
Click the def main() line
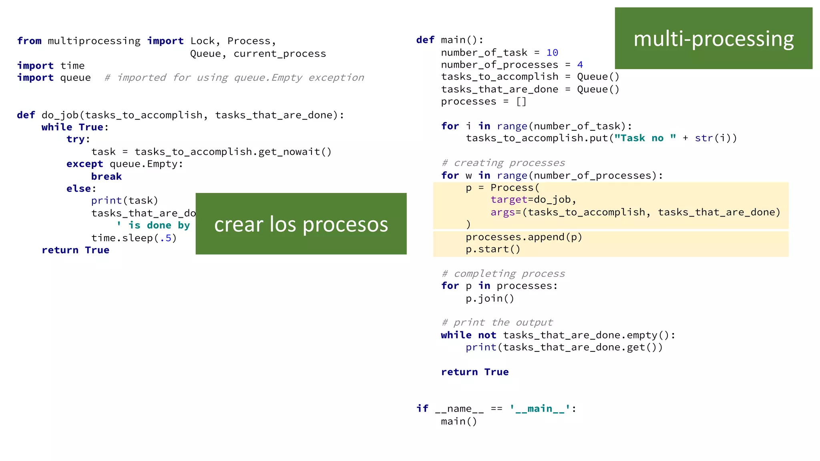[x=450, y=40]
